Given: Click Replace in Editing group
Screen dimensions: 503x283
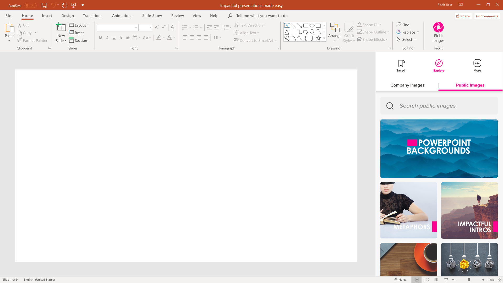Looking at the screenshot, I should [x=407, y=32].
